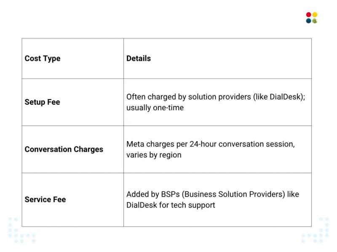Click the yellow dot in logo
The height and width of the screenshot is (252, 337).
[315, 15]
